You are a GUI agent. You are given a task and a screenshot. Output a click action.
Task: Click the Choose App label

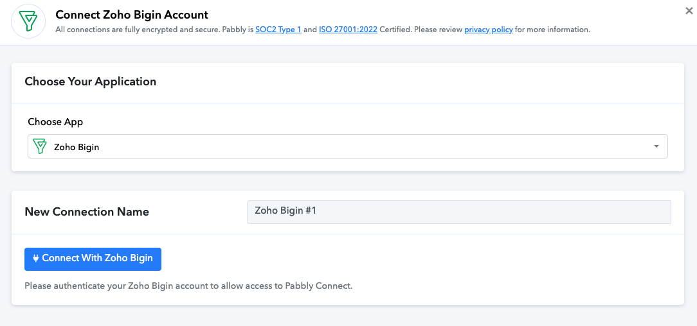[55, 121]
